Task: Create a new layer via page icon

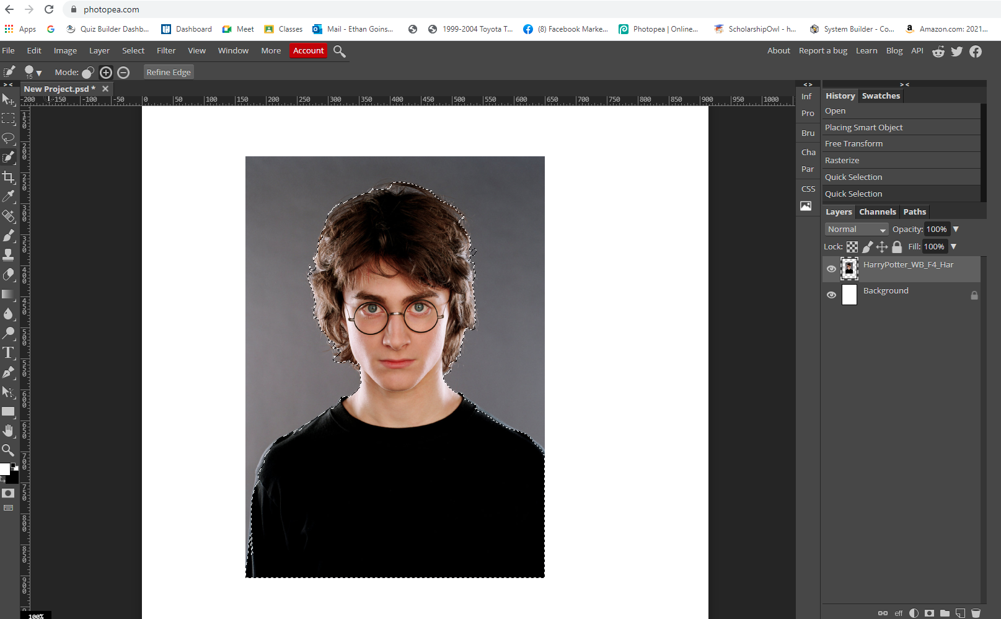Action: 960,613
